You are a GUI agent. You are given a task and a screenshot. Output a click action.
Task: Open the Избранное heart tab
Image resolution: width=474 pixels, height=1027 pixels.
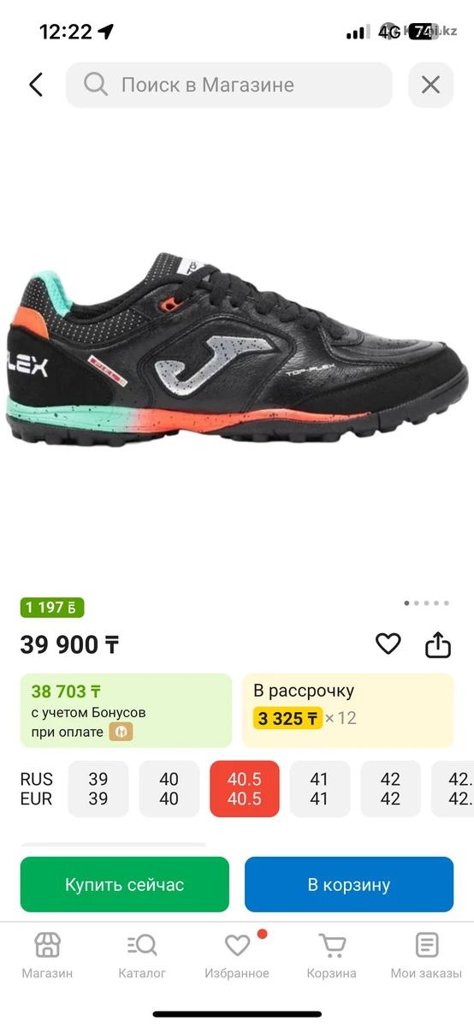coord(237,956)
